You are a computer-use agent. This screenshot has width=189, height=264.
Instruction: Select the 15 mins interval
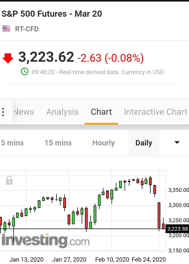pos(58,143)
